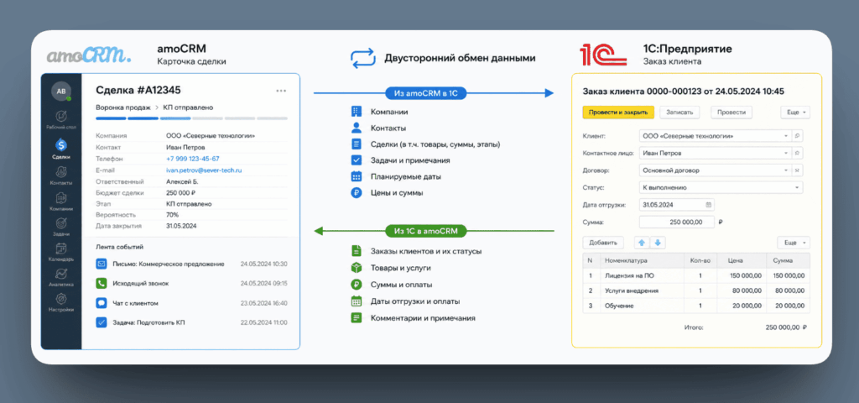Click the Вероятность value 70%

(x=172, y=215)
